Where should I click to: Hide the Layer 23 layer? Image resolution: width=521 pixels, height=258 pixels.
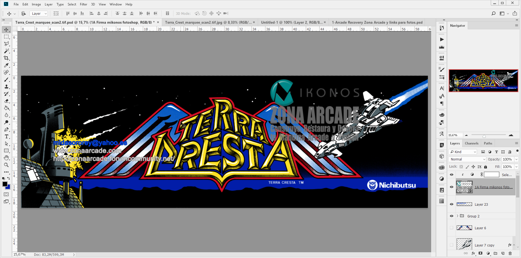(451, 204)
